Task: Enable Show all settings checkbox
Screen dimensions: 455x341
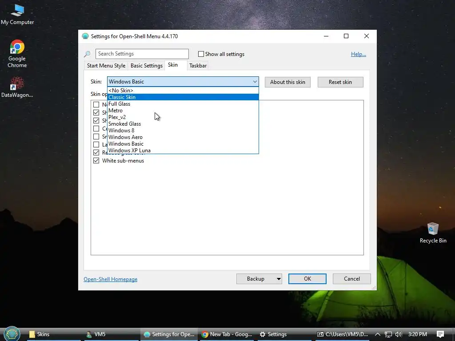Action: [201, 54]
